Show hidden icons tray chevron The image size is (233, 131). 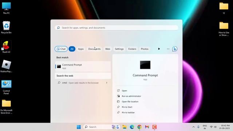(x=193, y=127)
